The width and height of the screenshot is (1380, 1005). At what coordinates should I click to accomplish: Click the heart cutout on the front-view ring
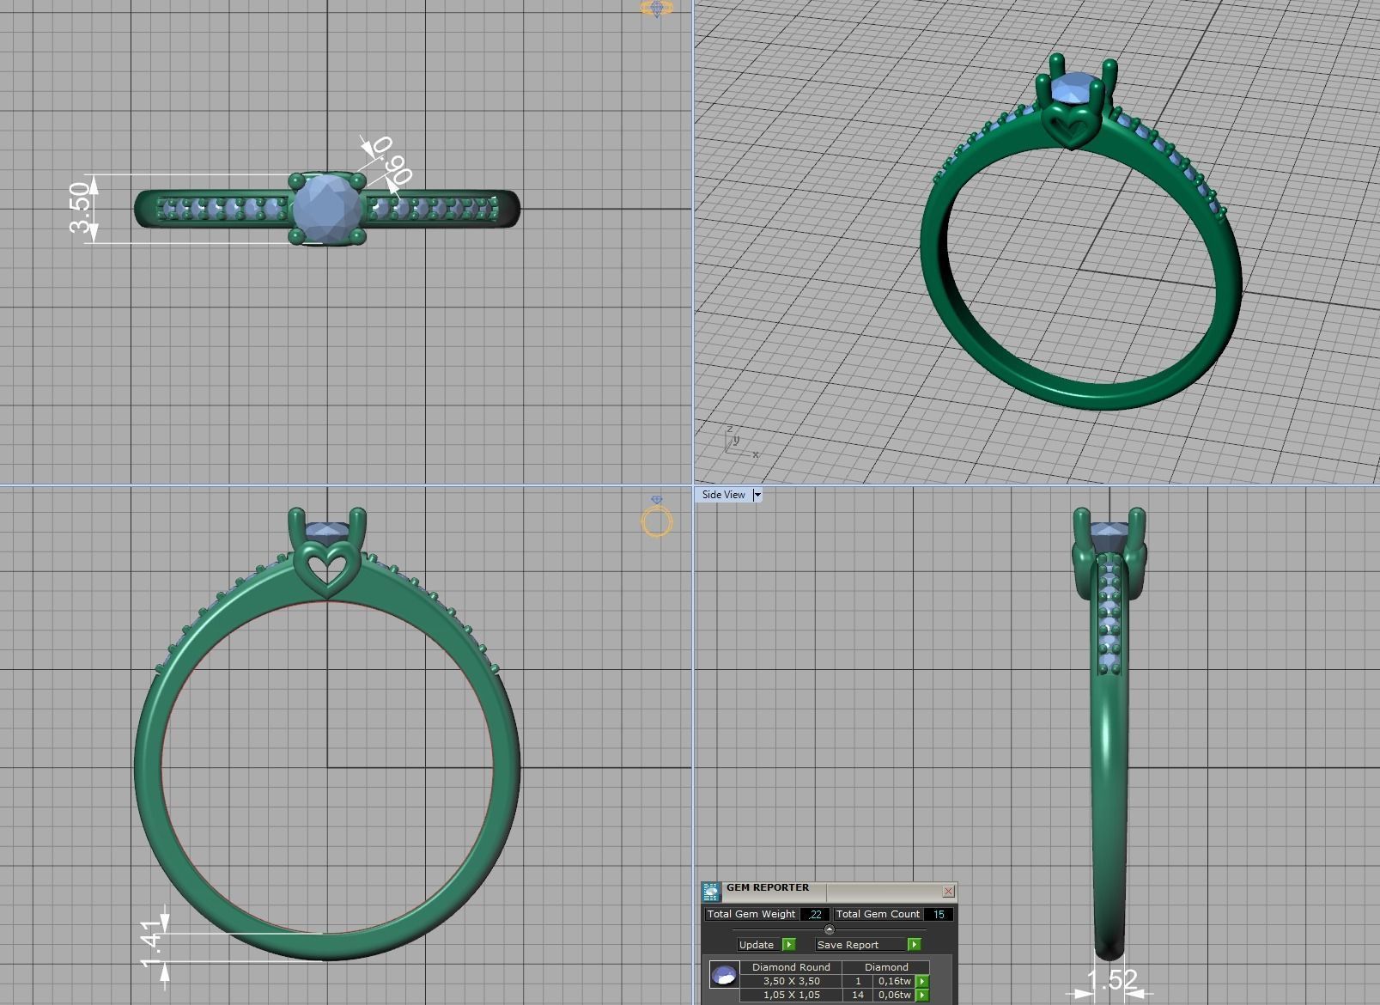click(327, 569)
